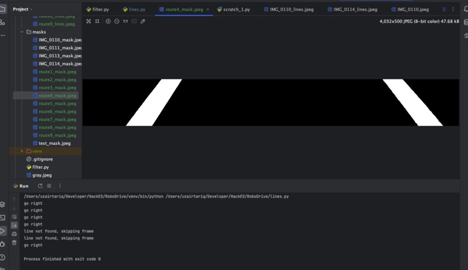The height and width of the screenshot is (270, 468).
Task: Select route7_mask.jpeg in project tree
Action: pos(55,119)
